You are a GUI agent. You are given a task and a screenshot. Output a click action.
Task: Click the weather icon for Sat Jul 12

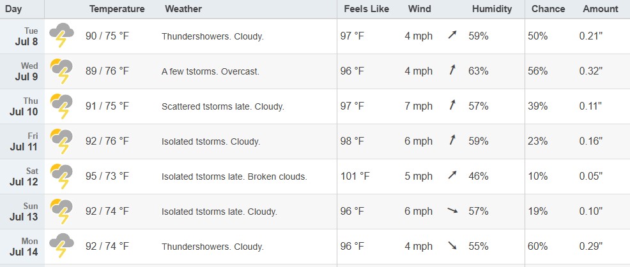pos(61,176)
